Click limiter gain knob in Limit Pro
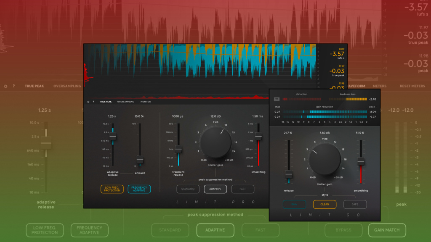Viewport: 431px width, 242px height. point(215,142)
